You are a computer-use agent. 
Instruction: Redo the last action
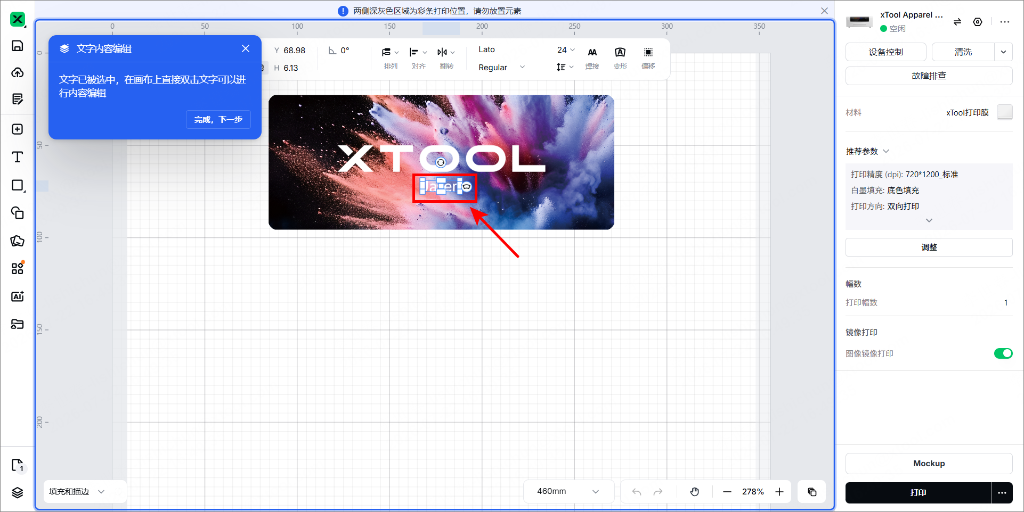pos(658,492)
